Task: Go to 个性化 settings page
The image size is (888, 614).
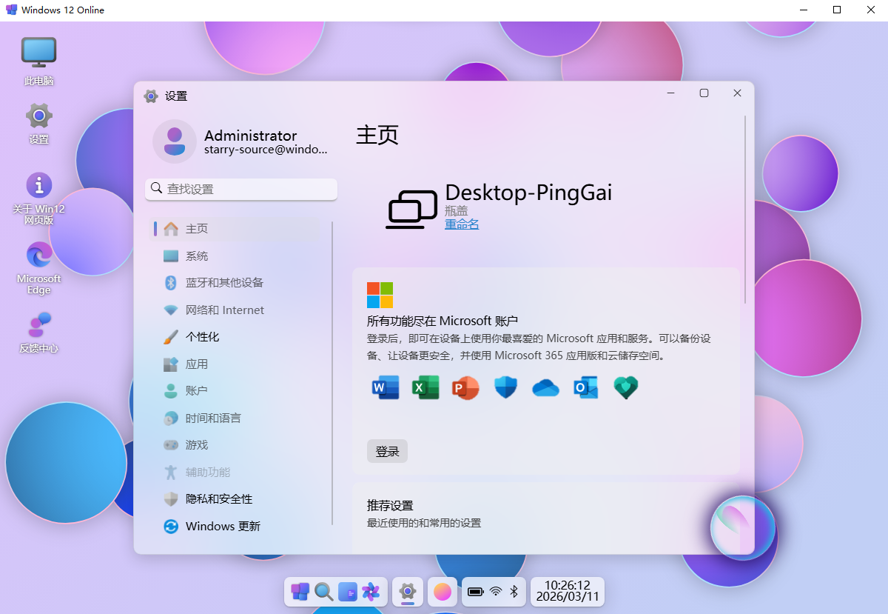Action: coord(202,337)
